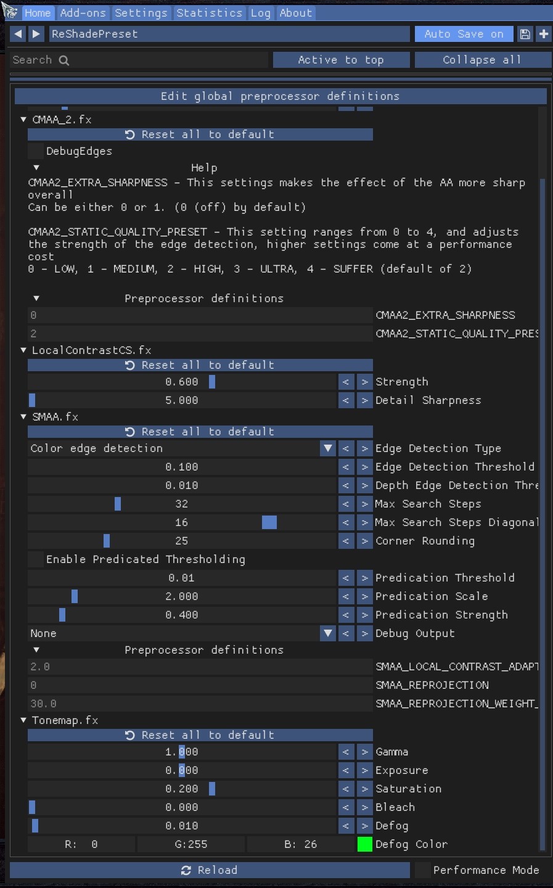Enable Predicated Thresholding for SMAA
The width and height of the screenshot is (553, 888).
click(x=35, y=559)
